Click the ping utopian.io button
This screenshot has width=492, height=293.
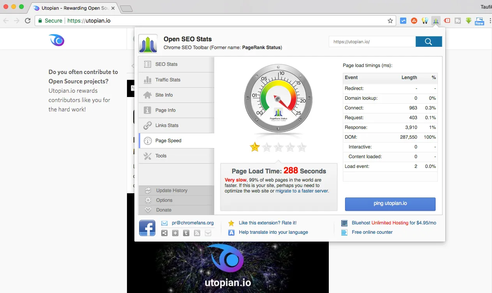point(390,204)
